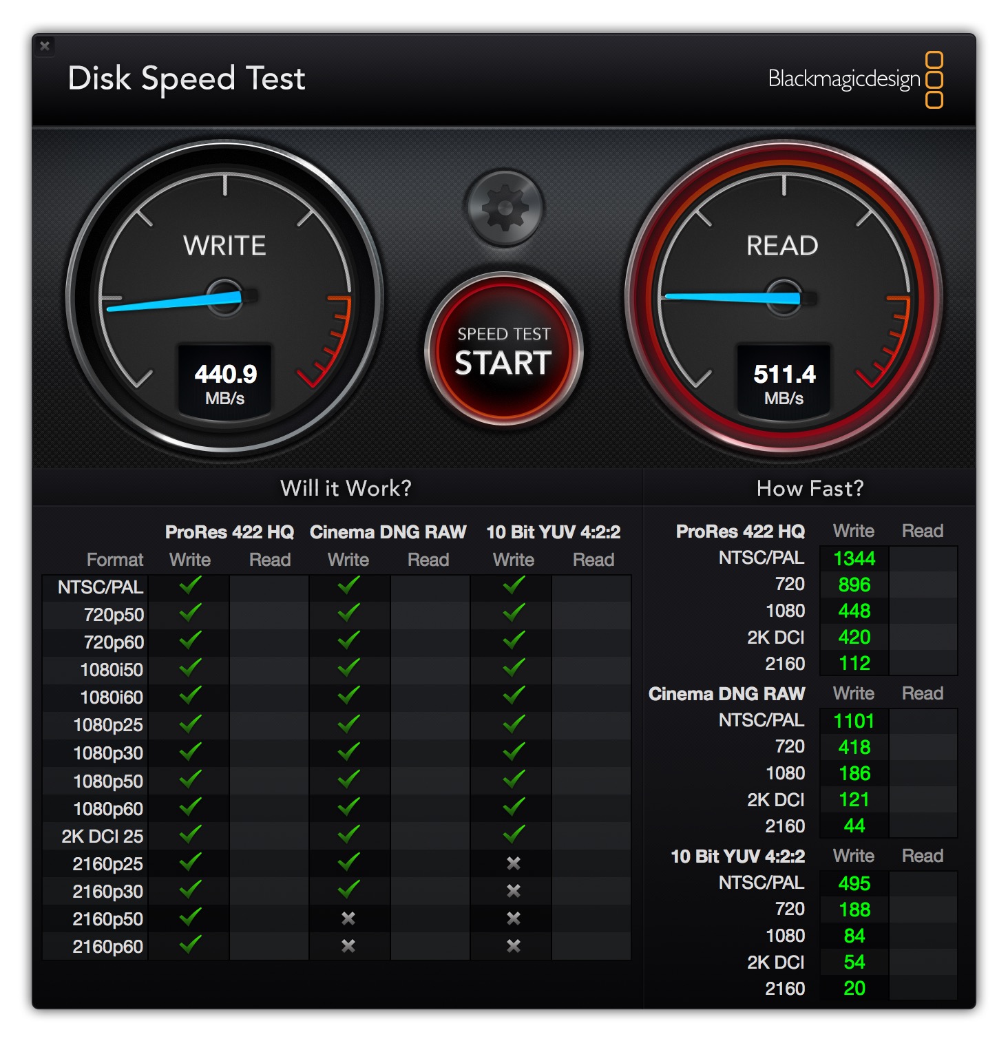Click 10 Bit YUV write checkmark for 2K DCI 25

click(x=514, y=834)
